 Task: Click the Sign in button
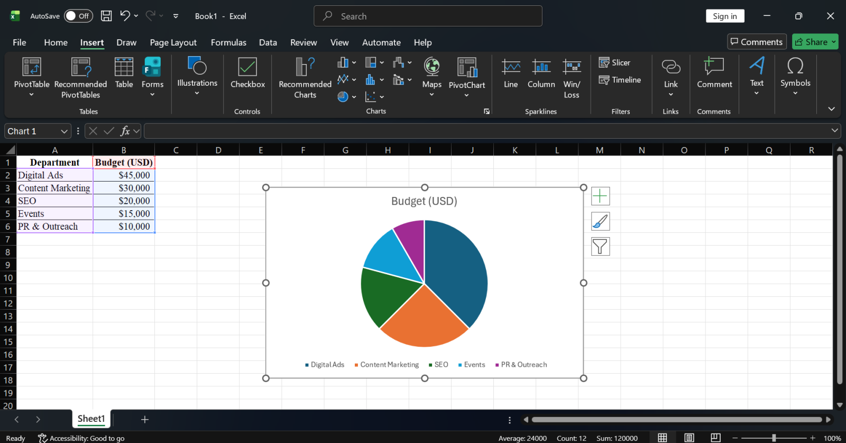point(725,16)
